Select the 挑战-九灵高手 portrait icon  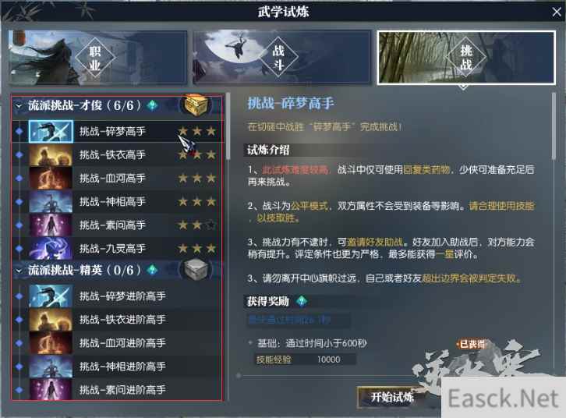click(51, 248)
